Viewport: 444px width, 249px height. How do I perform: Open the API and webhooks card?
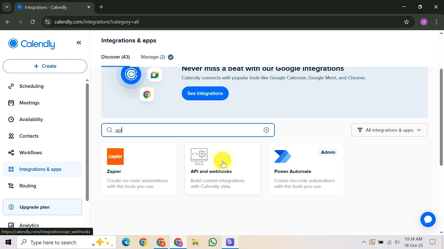point(222,169)
